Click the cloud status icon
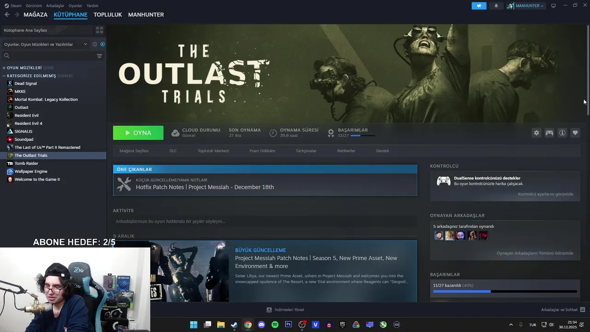This screenshot has width=590, height=332. pos(175,133)
